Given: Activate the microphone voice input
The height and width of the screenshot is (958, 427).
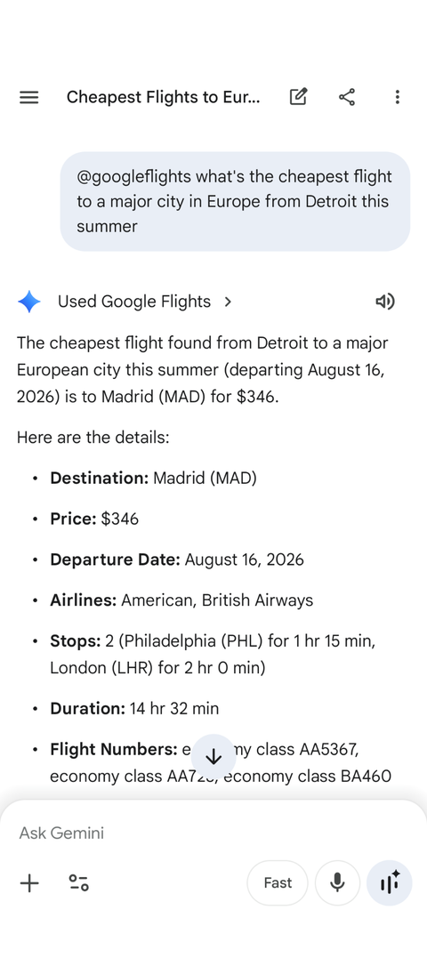Looking at the screenshot, I should 337,883.
